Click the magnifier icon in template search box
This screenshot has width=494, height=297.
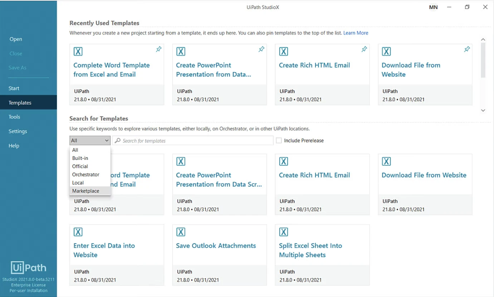point(118,141)
